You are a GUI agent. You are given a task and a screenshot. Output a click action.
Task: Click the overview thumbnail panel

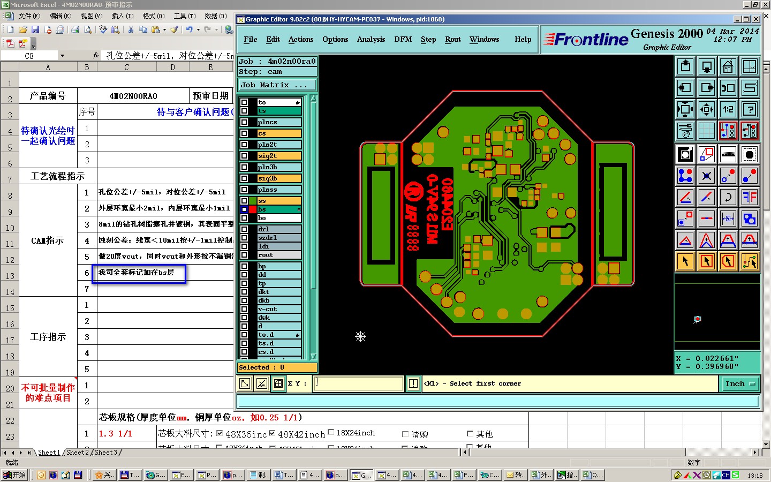tap(717, 313)
